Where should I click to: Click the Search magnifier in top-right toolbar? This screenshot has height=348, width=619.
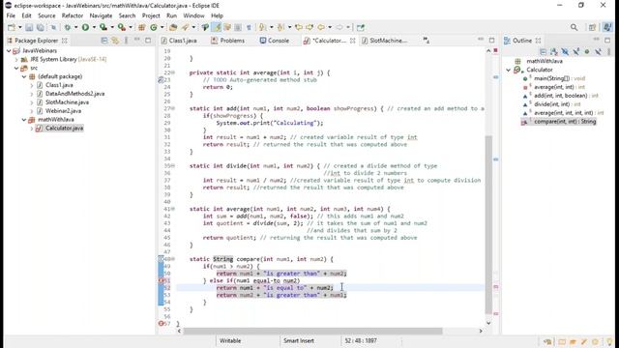click(x=574, y=27)
